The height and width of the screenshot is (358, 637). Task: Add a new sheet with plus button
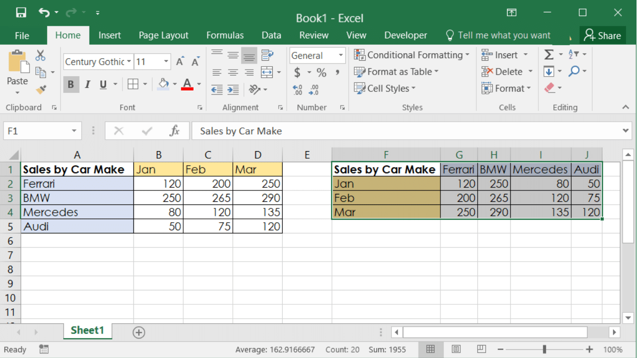tap(139, 332)
